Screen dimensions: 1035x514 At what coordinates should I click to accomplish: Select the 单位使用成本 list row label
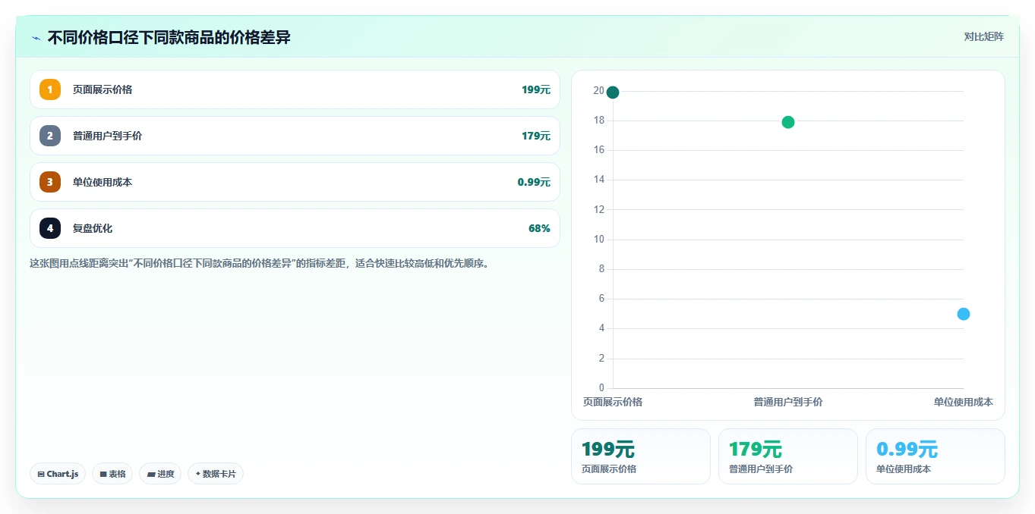point(103,182)
